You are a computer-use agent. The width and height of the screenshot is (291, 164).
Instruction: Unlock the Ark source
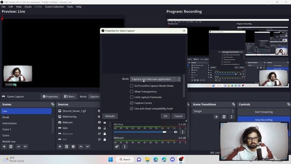click(105, 139)
